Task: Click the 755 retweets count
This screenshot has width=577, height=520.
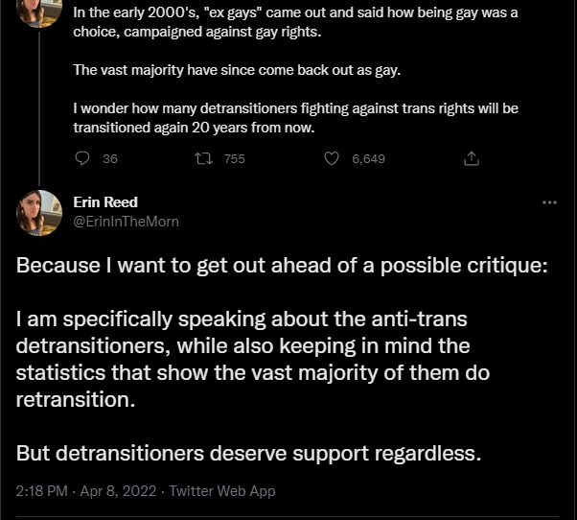Action: point(234,158)
